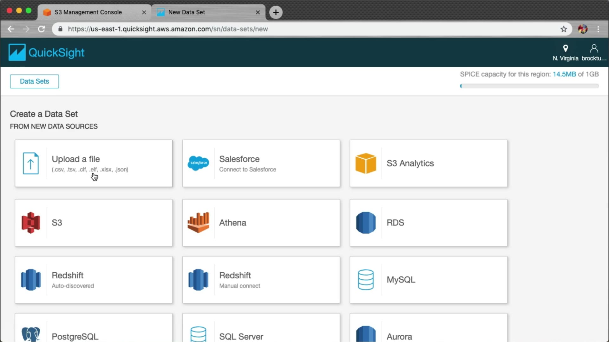Open Chrome three-dot options menu
The image size is (609, 342).
(598, 29)
